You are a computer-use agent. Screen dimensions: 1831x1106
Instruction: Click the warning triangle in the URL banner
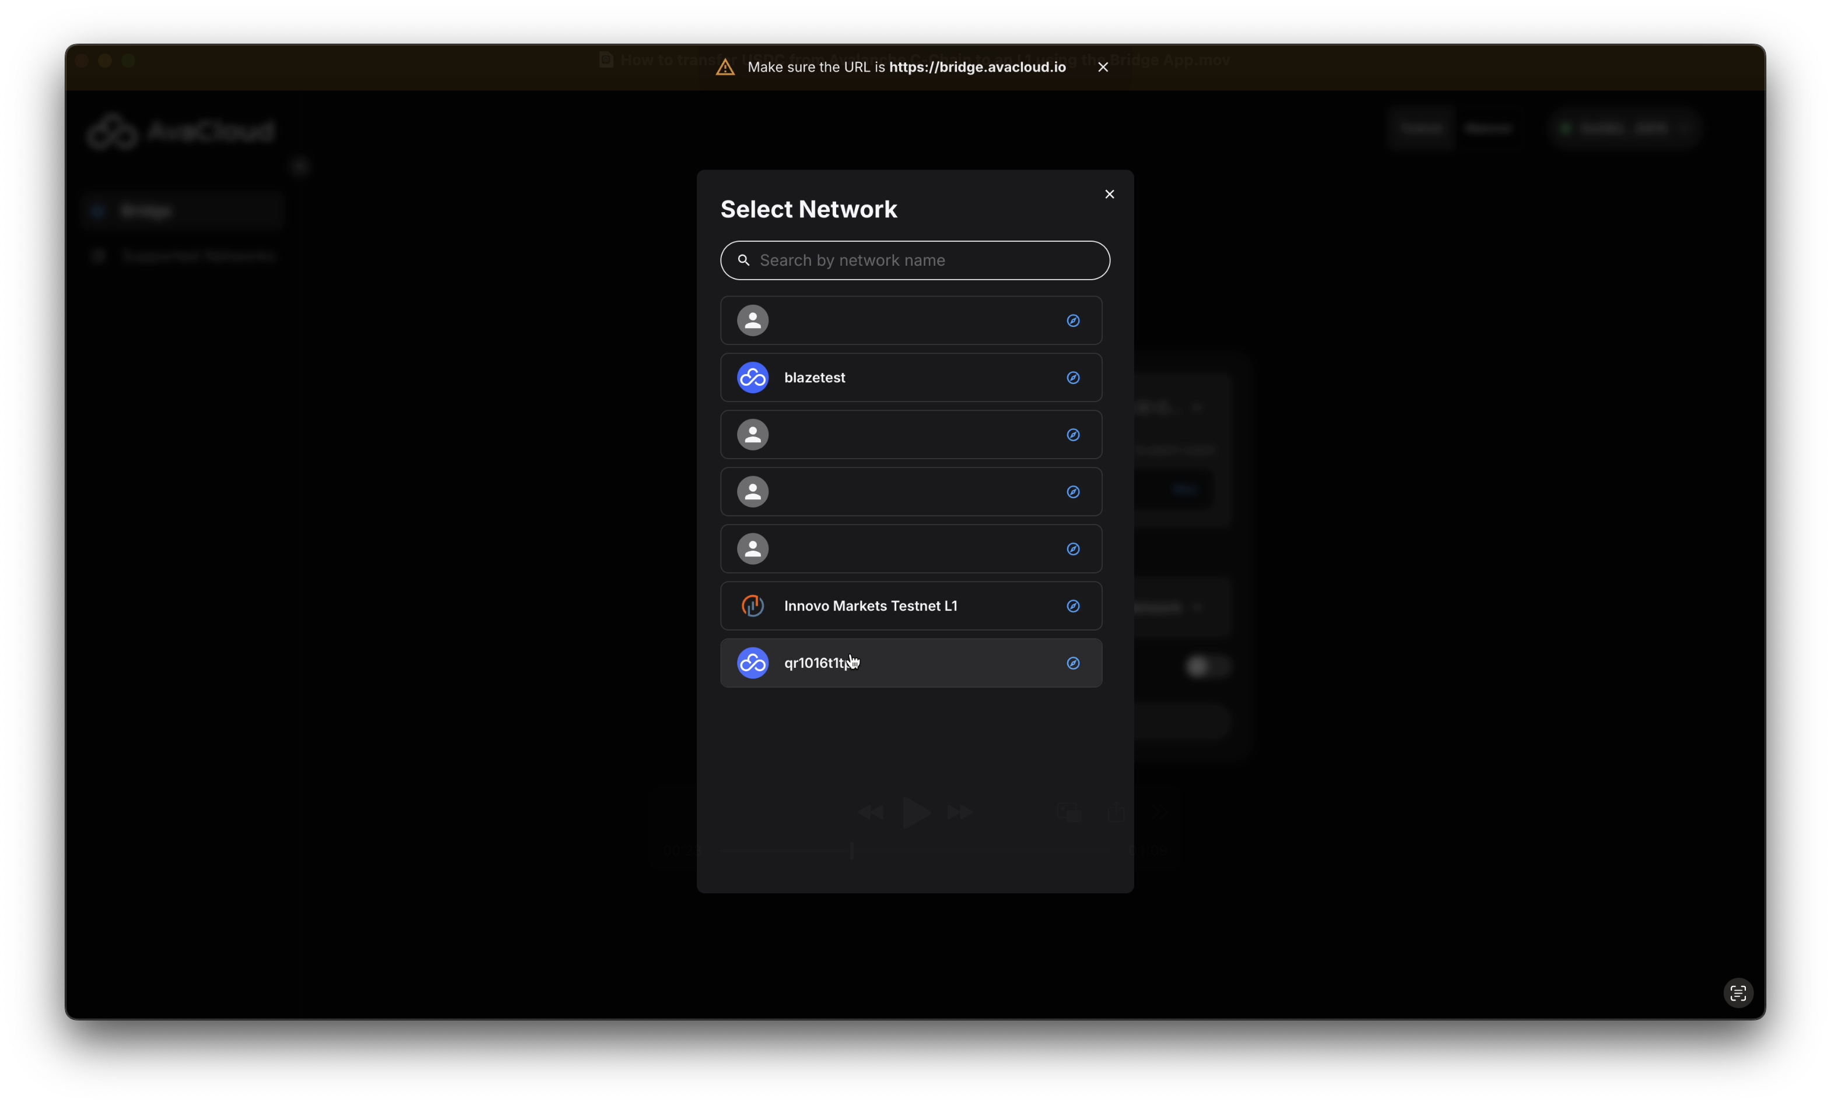724,68
